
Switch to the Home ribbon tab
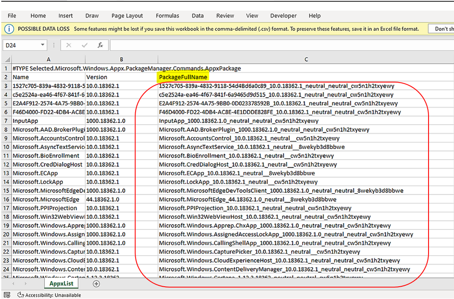[x=38, y=16]
